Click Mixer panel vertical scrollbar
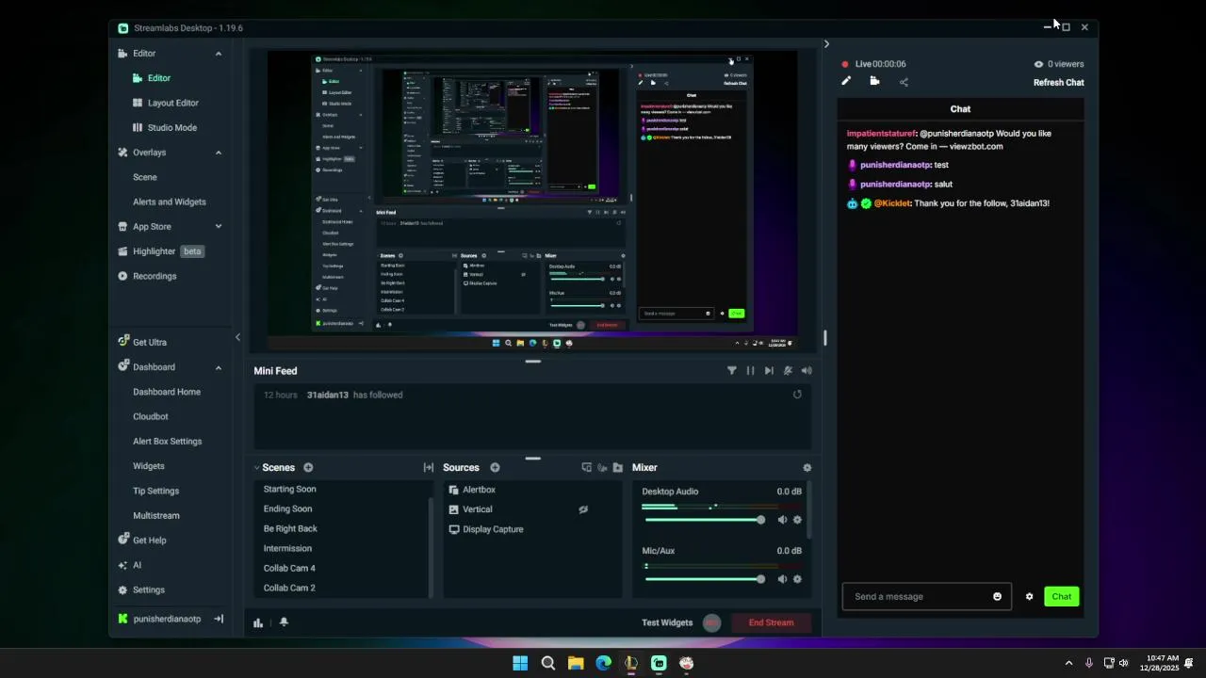The image size is (1206, 678). click(x=809, y=509)
